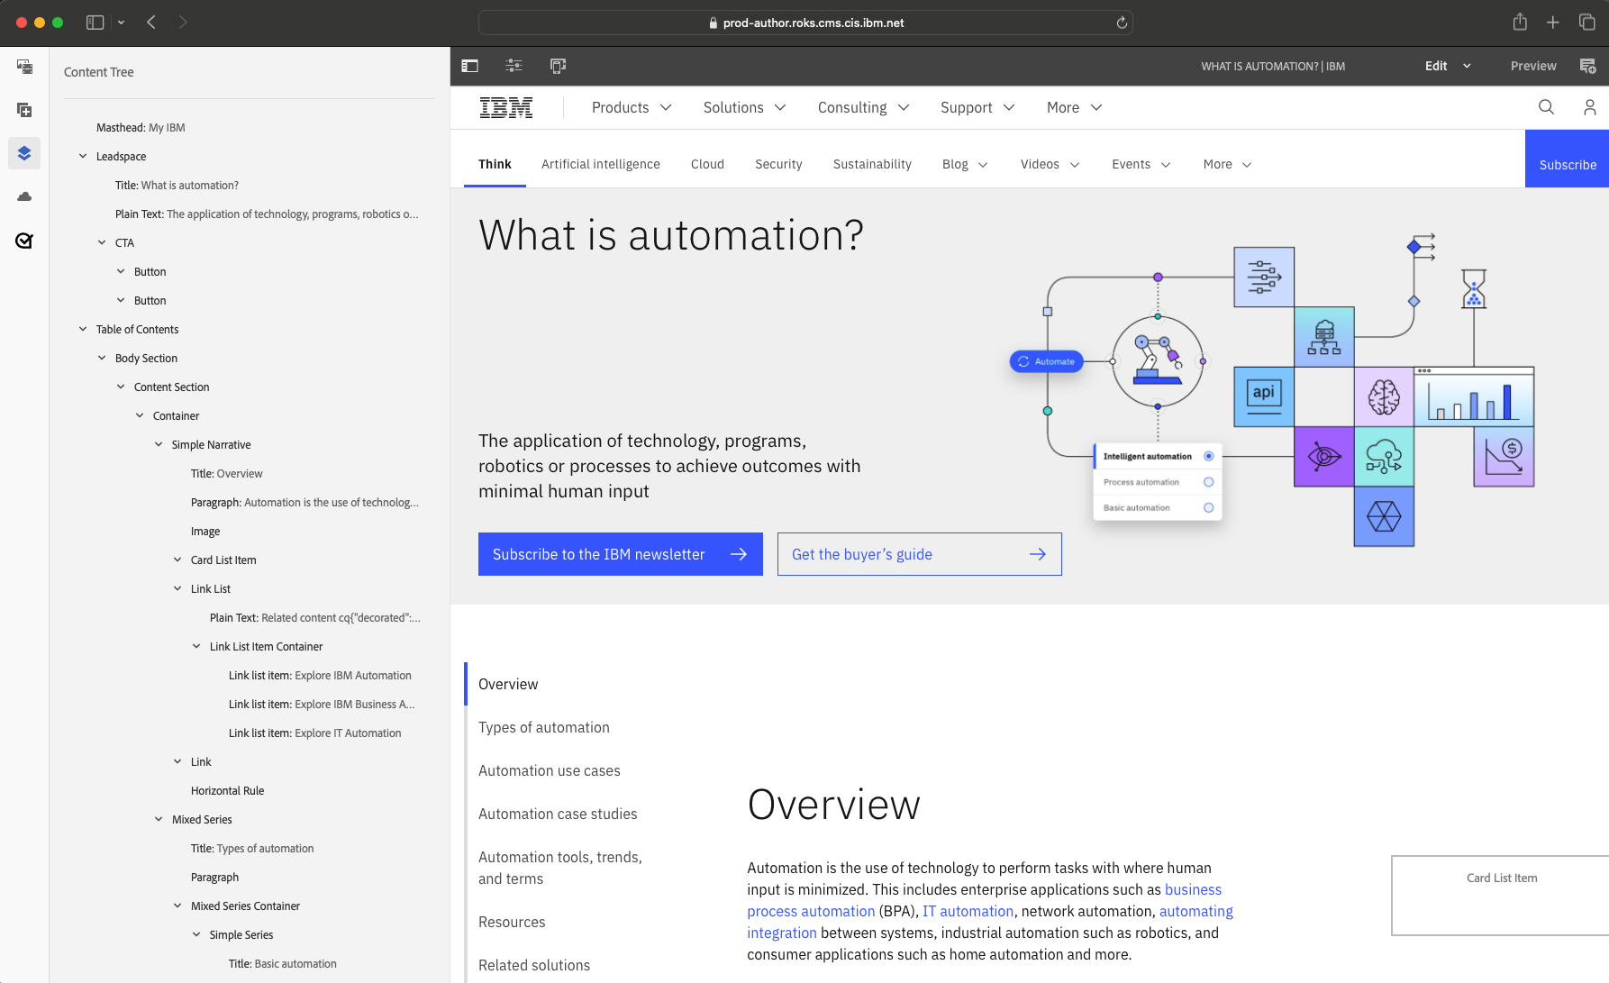Click Subscribe to the IBM newsletter
This screenshot has height=983, width=1609.
tap(621, 554)
